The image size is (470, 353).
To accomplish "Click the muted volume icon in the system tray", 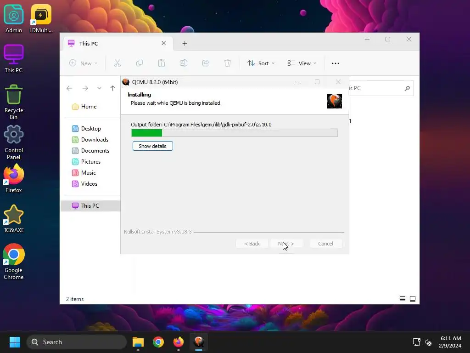I will click(428, 342).
